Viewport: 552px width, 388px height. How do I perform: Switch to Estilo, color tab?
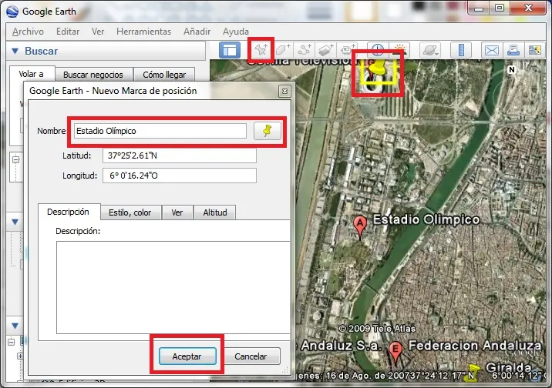pos(130,212)
